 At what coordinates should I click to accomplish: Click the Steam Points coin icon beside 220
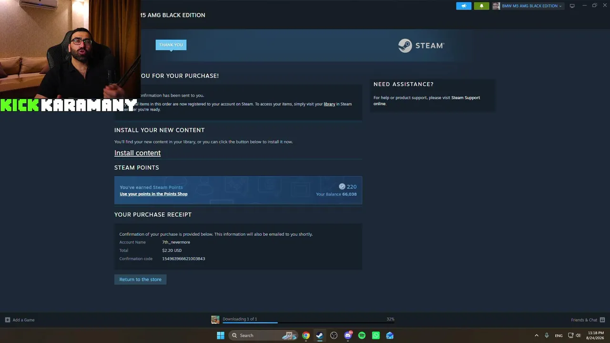(342, 187)
